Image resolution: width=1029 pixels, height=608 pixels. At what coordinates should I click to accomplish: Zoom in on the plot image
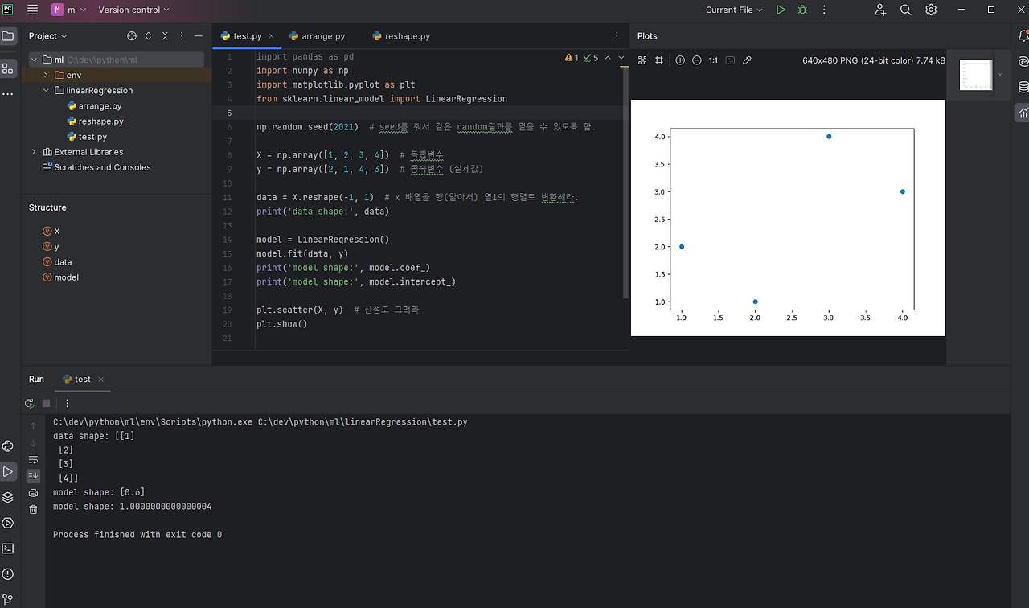point(680,60)
